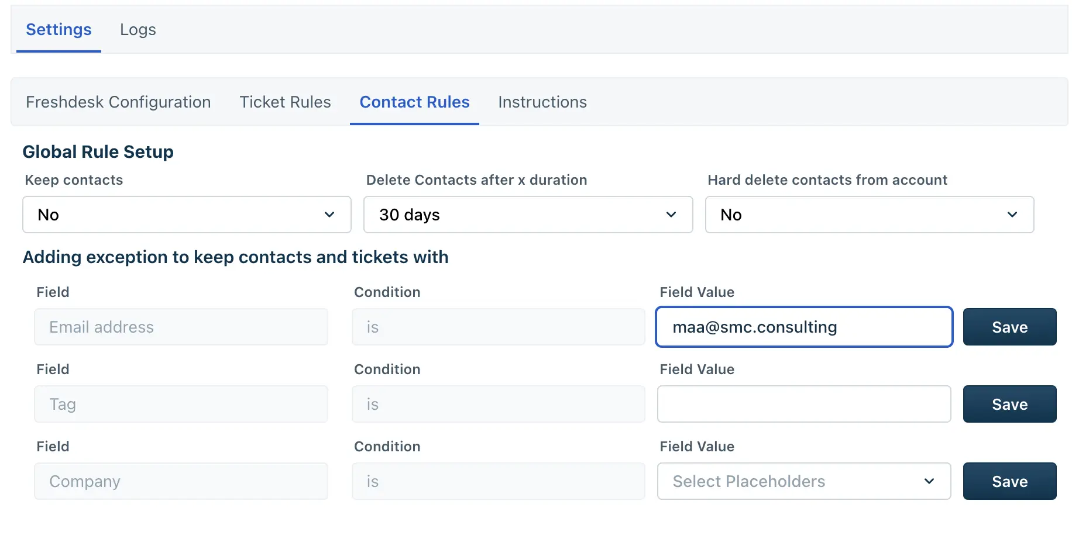Open the Instructions tab
1072x539 pixels.
pyautogui.click(x=542, y=102)
